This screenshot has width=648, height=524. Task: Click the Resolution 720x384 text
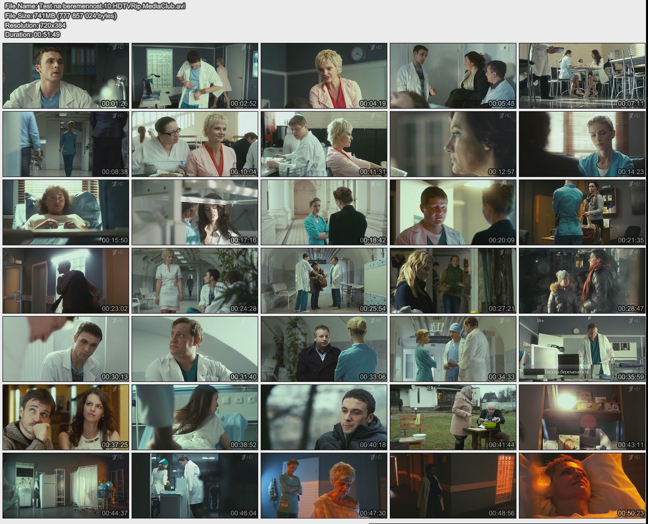[x=35, y=25]
